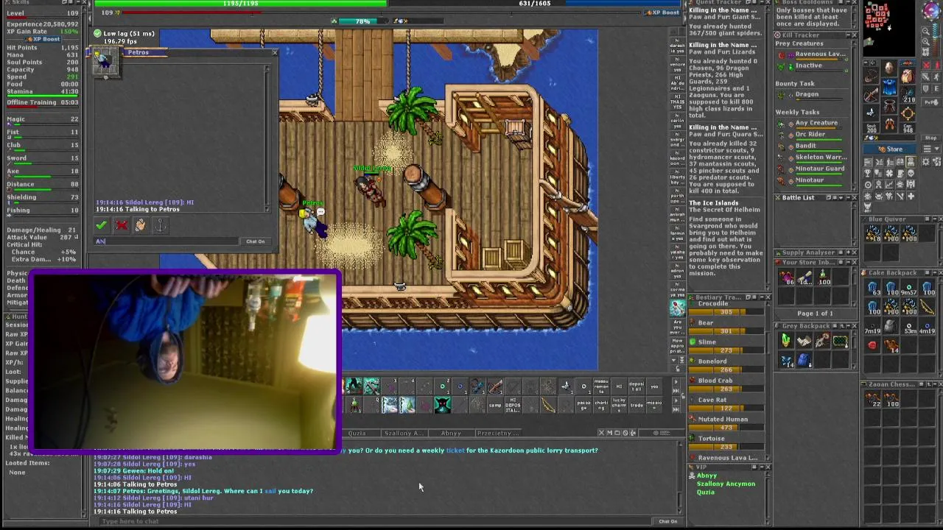Image resolution: width=943 pixels, height=530 pixels.
Task: Switch to the Szallony A... chat tab
Action: [404, 433]
